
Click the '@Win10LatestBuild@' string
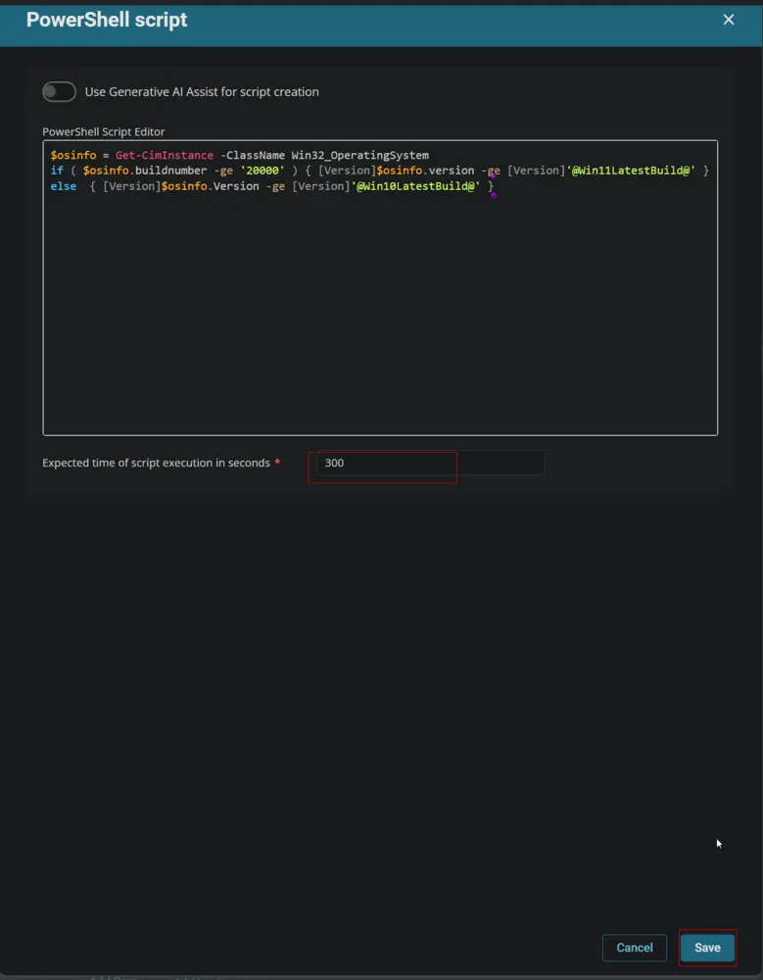(x=415, y=186)
